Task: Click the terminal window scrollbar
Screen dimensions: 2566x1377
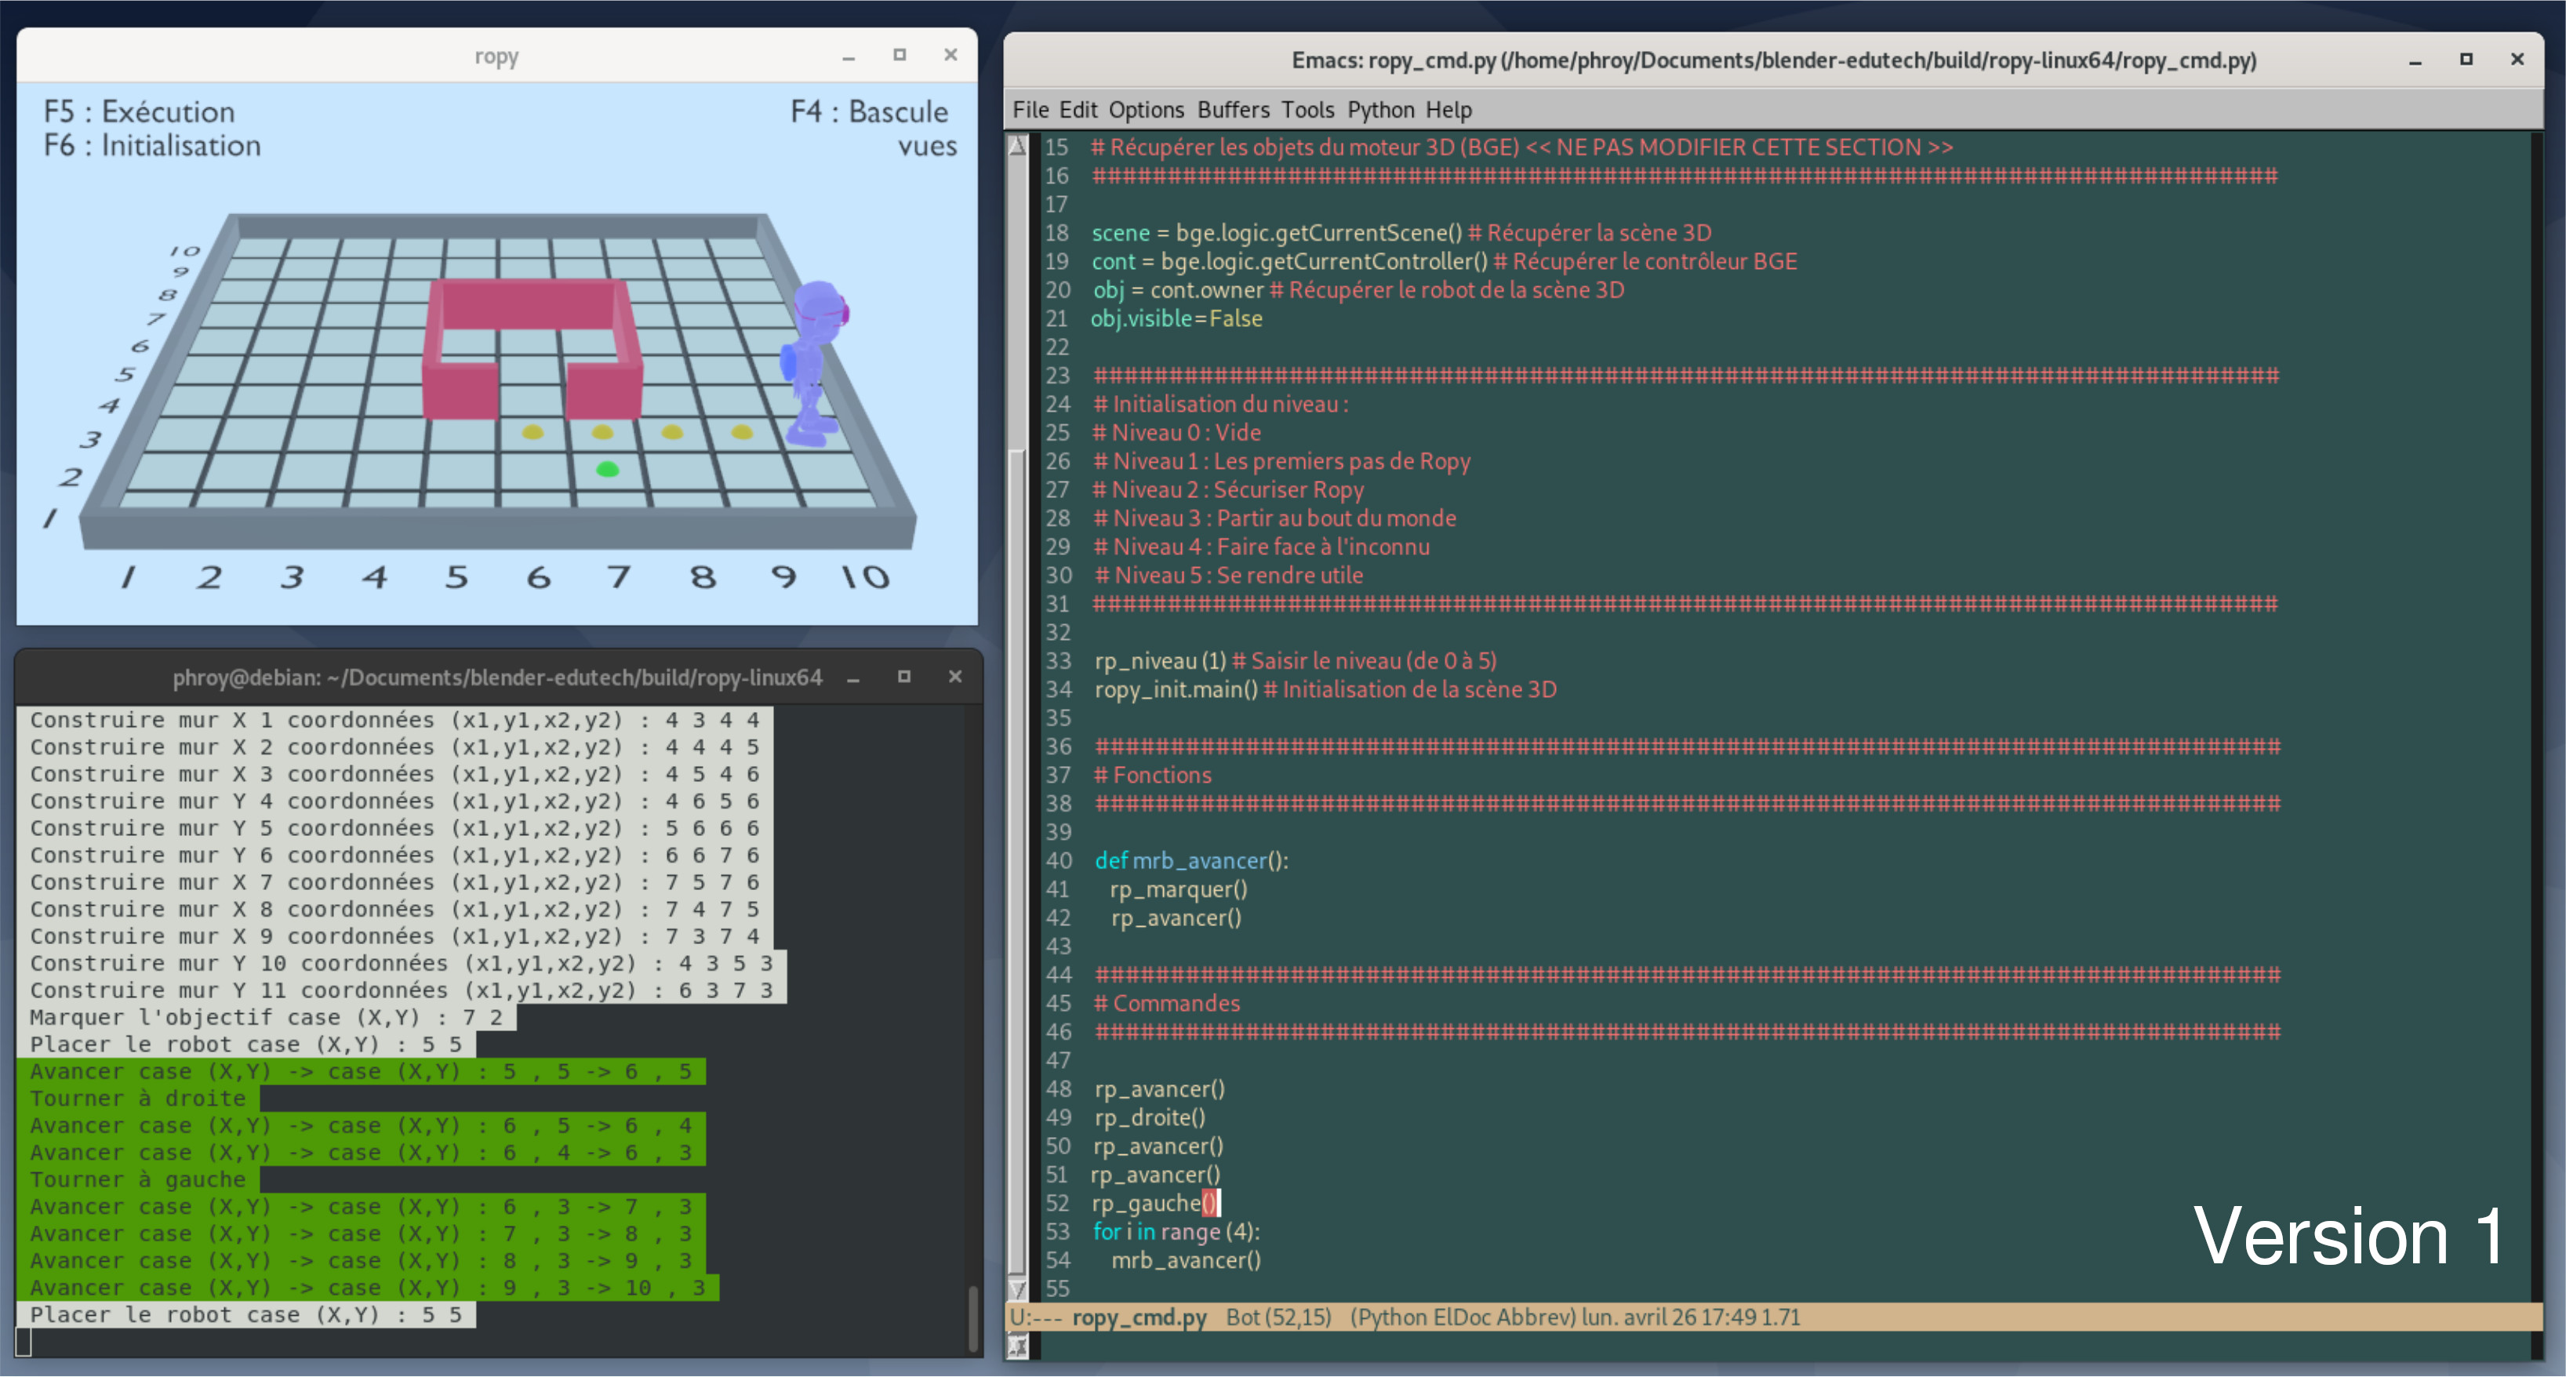Action: point(972,1317)
